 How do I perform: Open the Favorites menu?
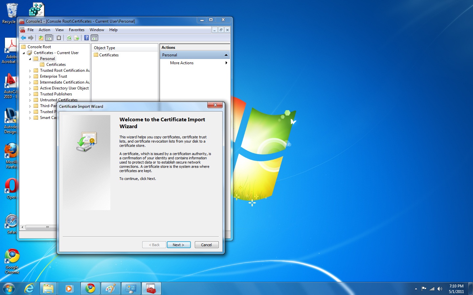click(77, 30)
